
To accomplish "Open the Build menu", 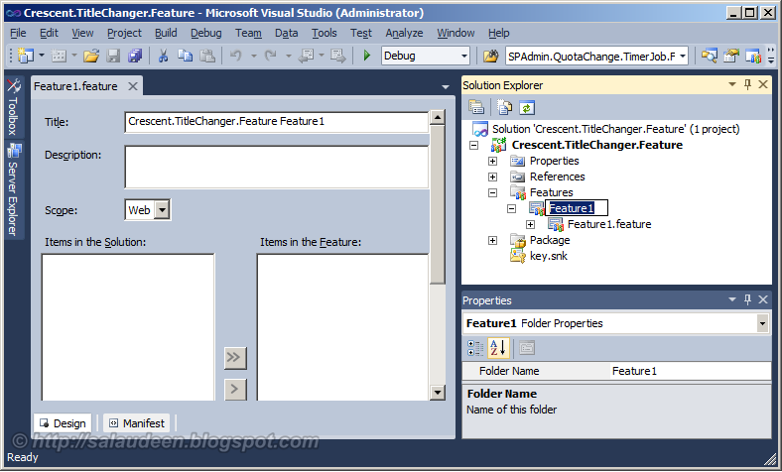I will [166, 33].
